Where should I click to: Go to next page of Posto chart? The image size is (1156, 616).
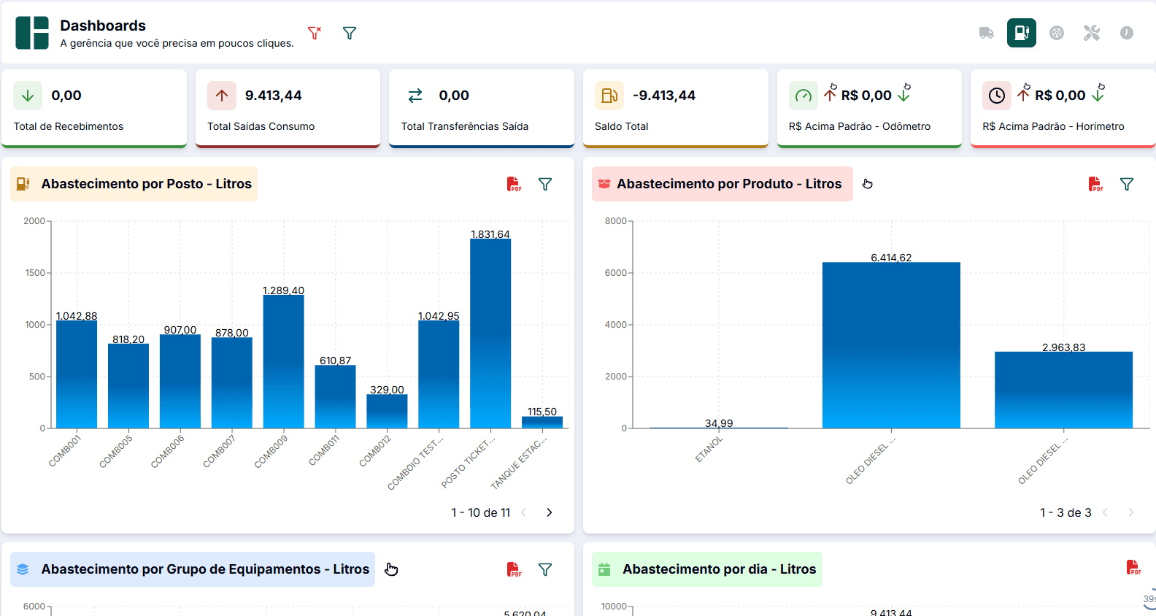pyautogui.click(x=550, y=512)
